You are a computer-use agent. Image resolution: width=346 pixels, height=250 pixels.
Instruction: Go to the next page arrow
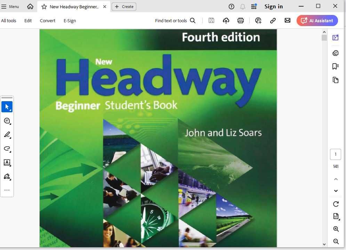coord(336,191)
